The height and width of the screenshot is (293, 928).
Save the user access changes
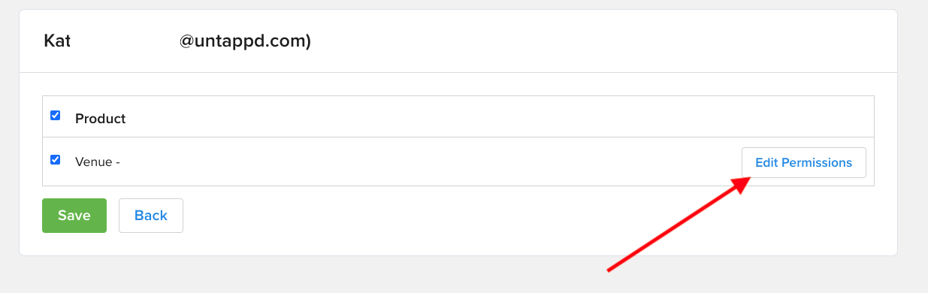point(74,216)
